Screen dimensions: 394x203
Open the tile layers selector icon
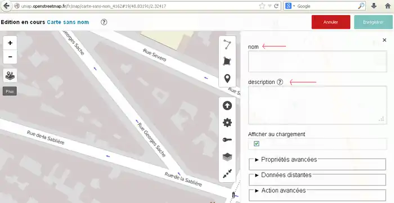pyautogui.click(x=10, y=75)
